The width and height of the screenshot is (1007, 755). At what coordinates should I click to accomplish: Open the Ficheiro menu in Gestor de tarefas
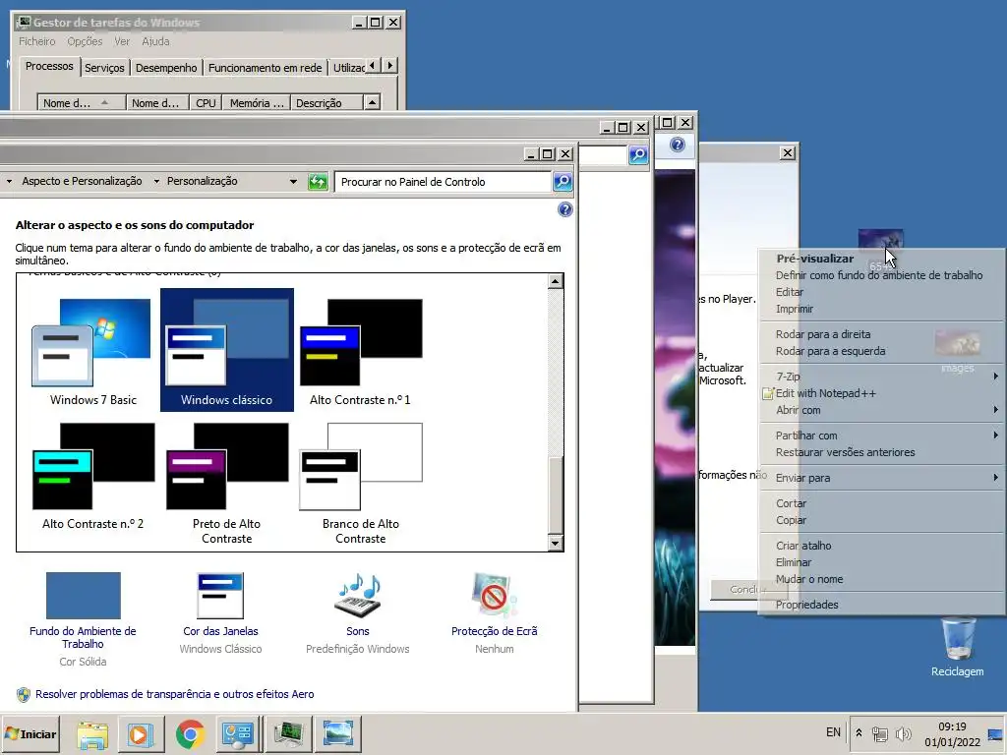[36, 41]
